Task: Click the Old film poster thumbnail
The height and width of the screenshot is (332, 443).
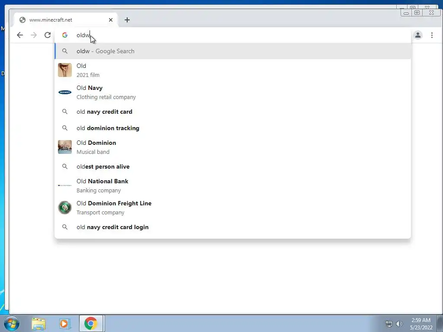Action: click(x=65, y=70)
